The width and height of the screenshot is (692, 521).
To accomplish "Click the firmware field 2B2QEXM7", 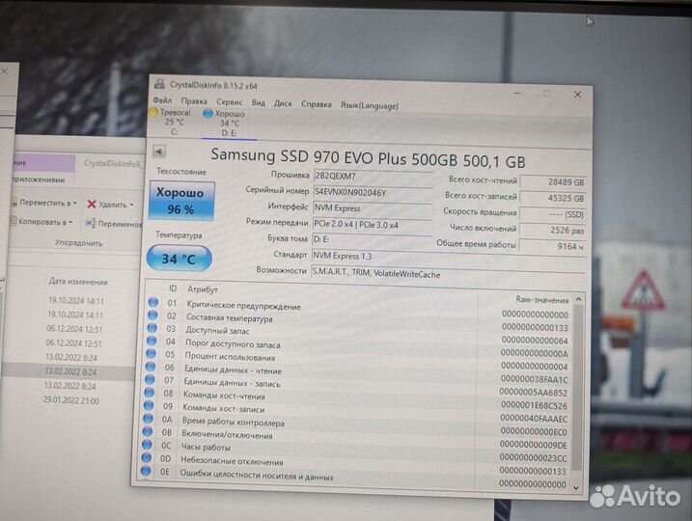I will coord(373,177).
